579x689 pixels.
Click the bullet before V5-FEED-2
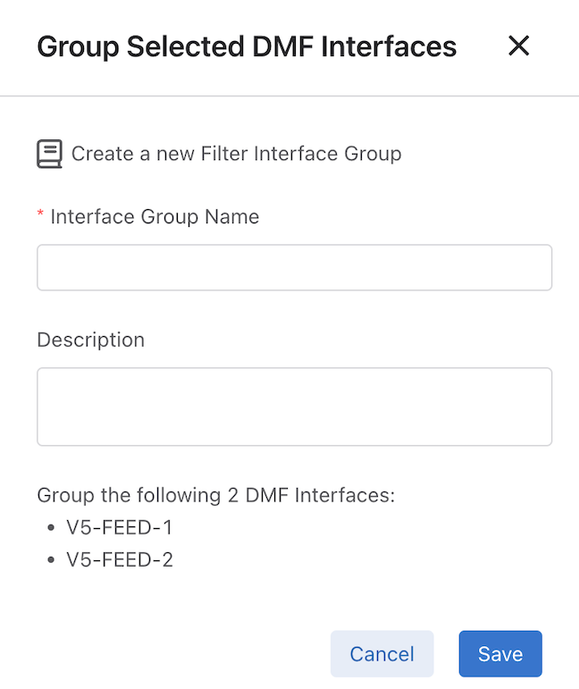click(50, 561)
